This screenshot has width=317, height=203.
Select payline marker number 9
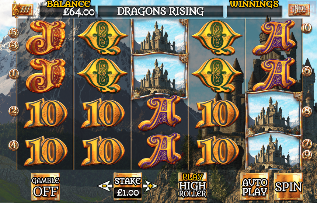[307, 155]
